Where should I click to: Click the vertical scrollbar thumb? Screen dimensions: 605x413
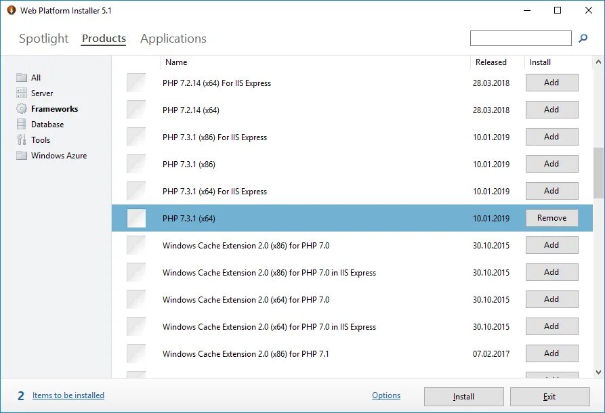(x=598, y=173)
